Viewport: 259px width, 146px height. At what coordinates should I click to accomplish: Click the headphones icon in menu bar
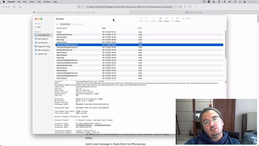tap(240, 2)
